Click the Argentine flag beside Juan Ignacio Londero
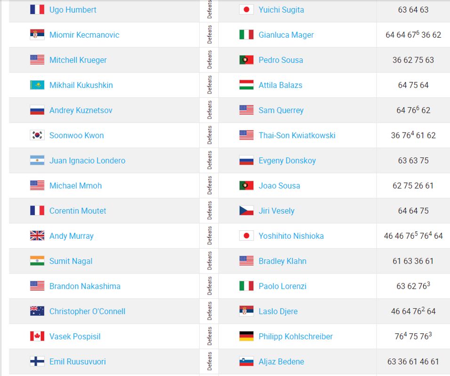 [37, 160]
